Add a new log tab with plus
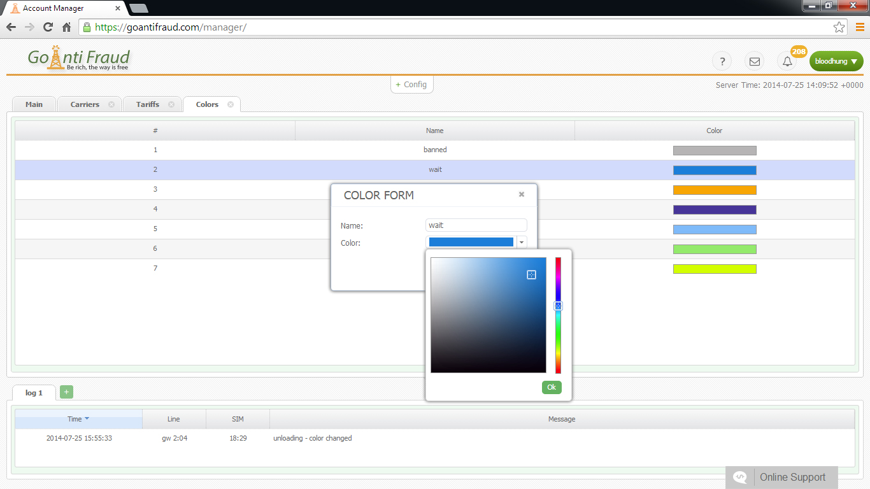This screenshot has width=870, height=489. [66, 392]
